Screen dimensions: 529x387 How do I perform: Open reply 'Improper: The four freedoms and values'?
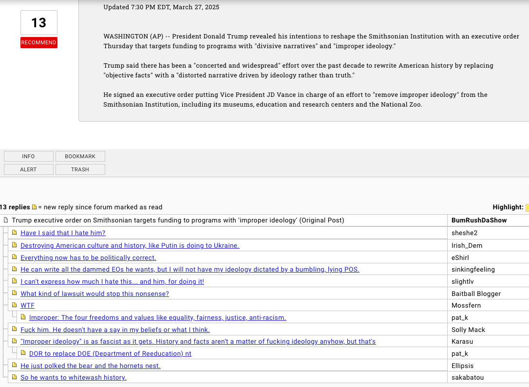157,317
